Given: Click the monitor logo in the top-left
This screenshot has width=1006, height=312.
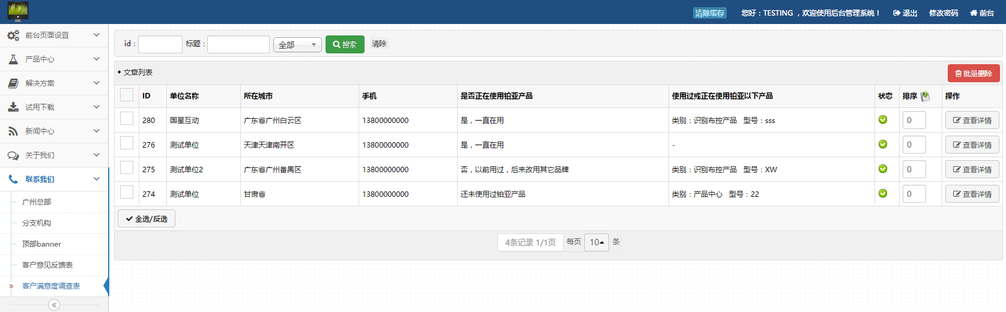Looking at the screenshot, I should pyautogui.click(x=17, y=11).
